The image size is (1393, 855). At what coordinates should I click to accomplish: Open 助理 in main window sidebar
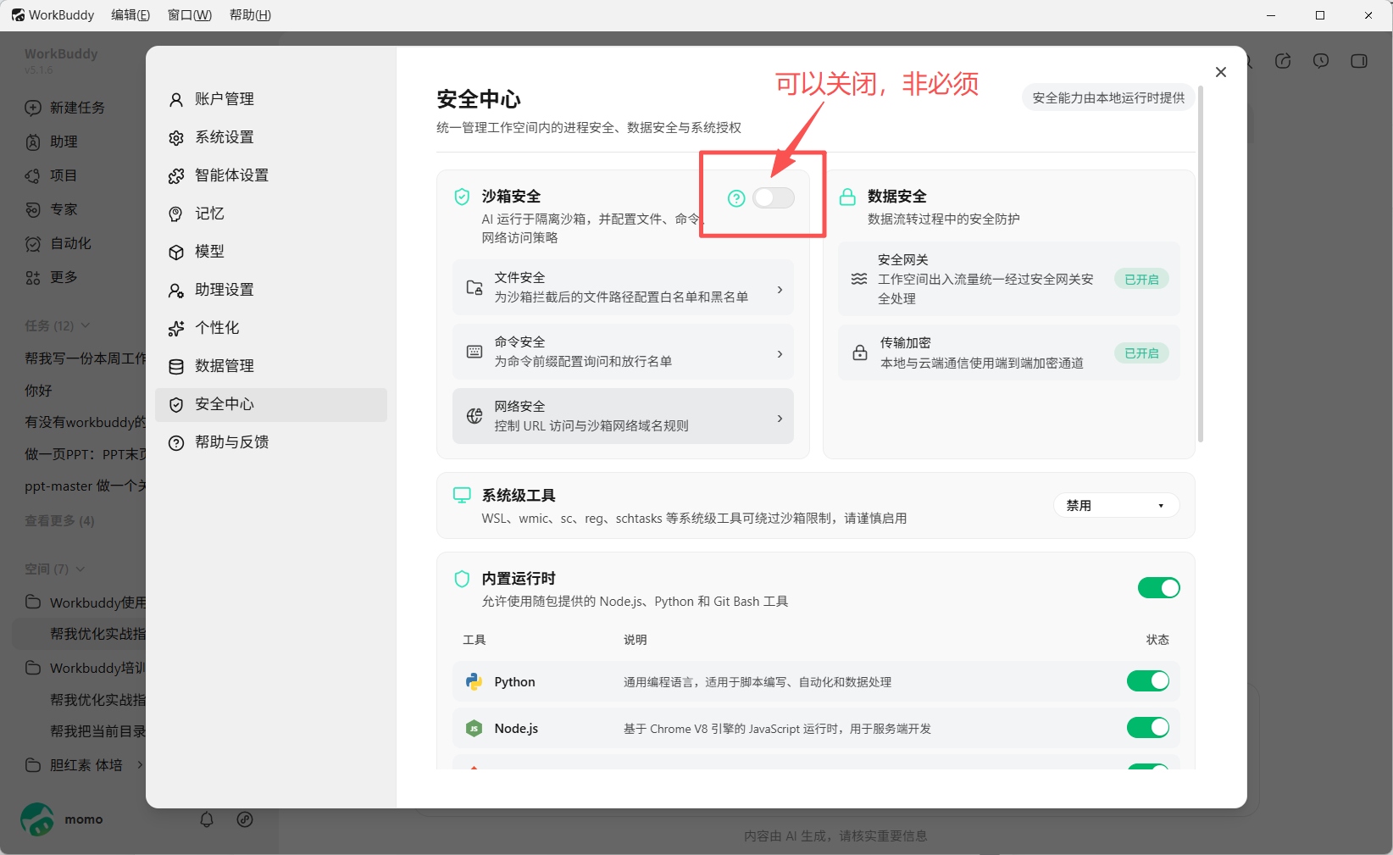[52, 142]
